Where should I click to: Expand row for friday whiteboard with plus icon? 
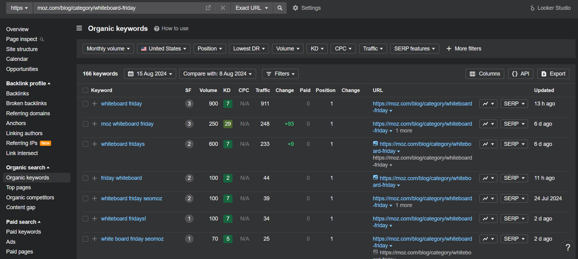[95, 178]
